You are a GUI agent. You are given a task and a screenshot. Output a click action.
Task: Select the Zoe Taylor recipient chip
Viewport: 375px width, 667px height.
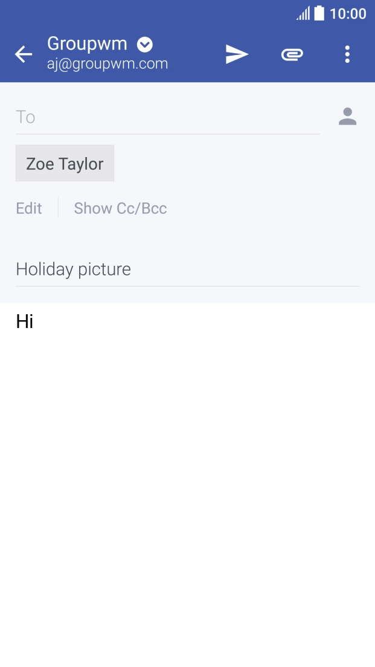65,163
